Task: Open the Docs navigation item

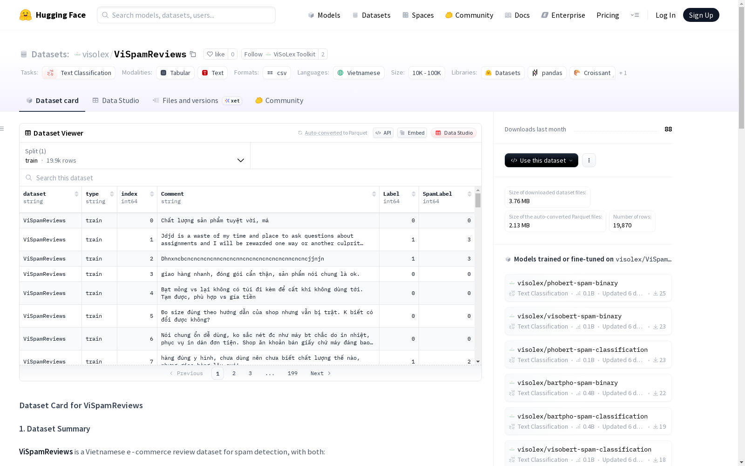Action: 517,15
